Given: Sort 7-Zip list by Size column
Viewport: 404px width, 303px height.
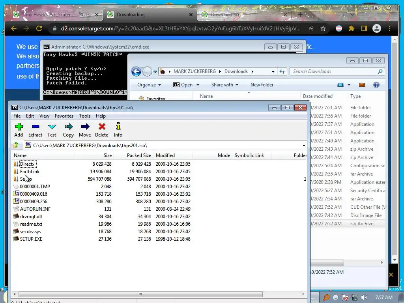Looking at the screenshot, I should [x=94, y=155].
